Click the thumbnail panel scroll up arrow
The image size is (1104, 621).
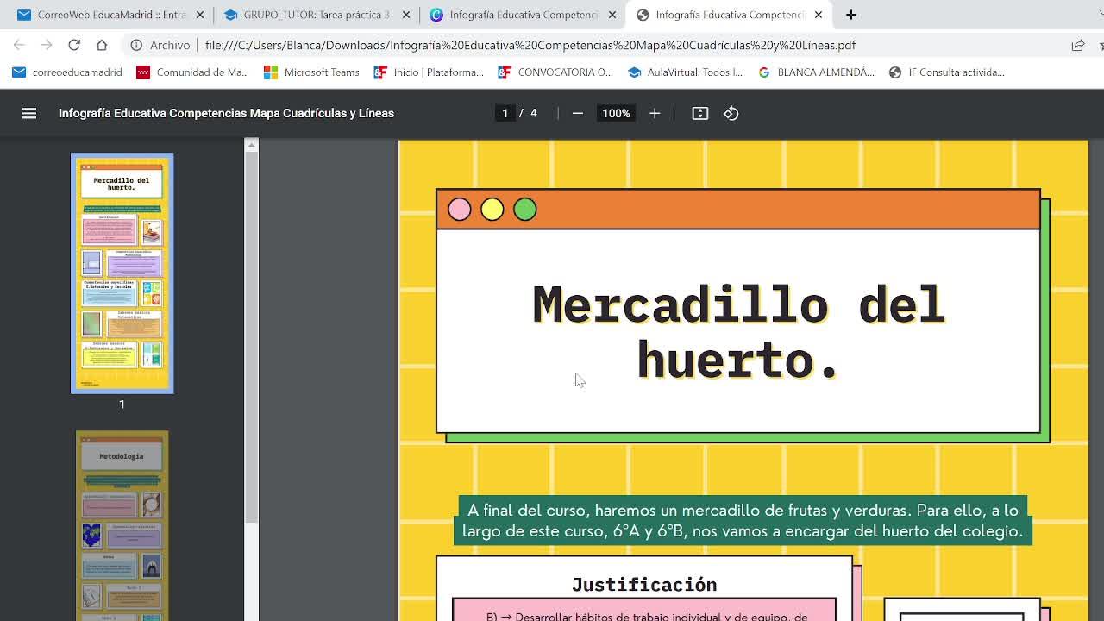(x=251, y=145)
